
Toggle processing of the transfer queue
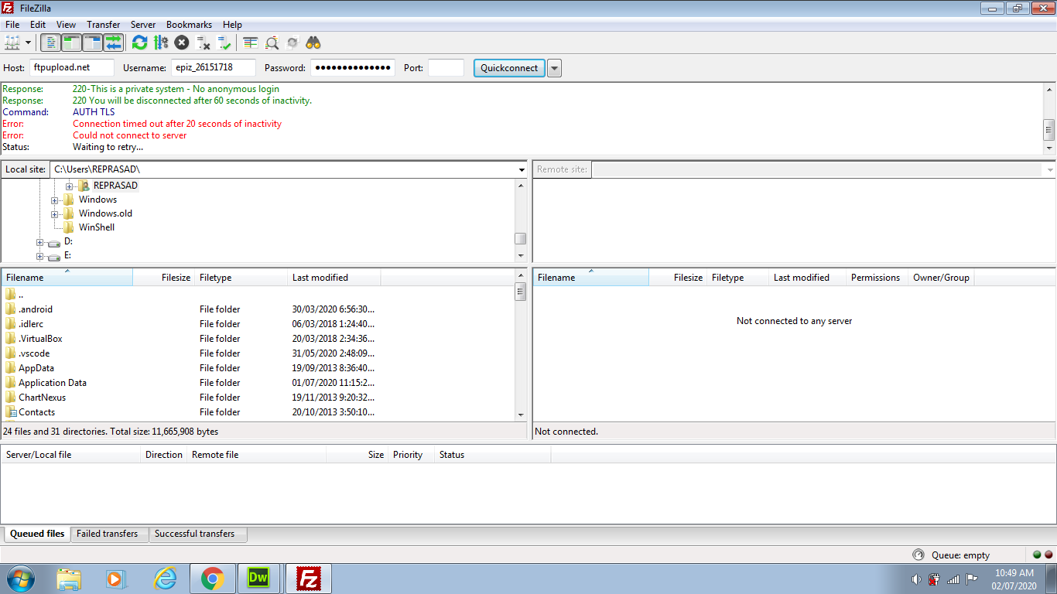pyautogui.click(x=161, y=43)
